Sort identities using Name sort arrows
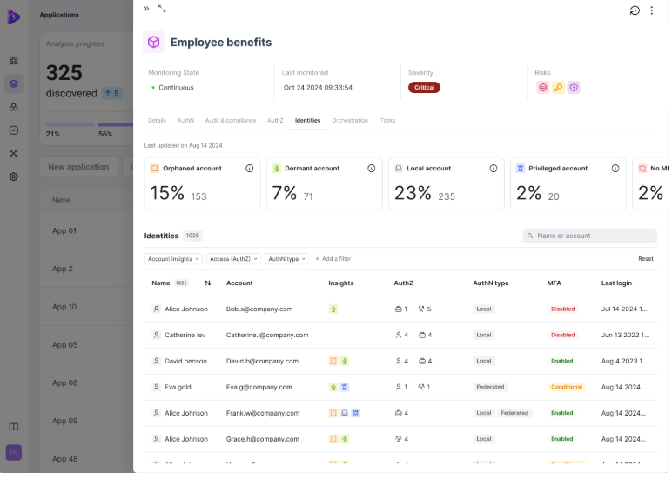The height and width of the screenshot is (479, 672). (x=207, y=283)
